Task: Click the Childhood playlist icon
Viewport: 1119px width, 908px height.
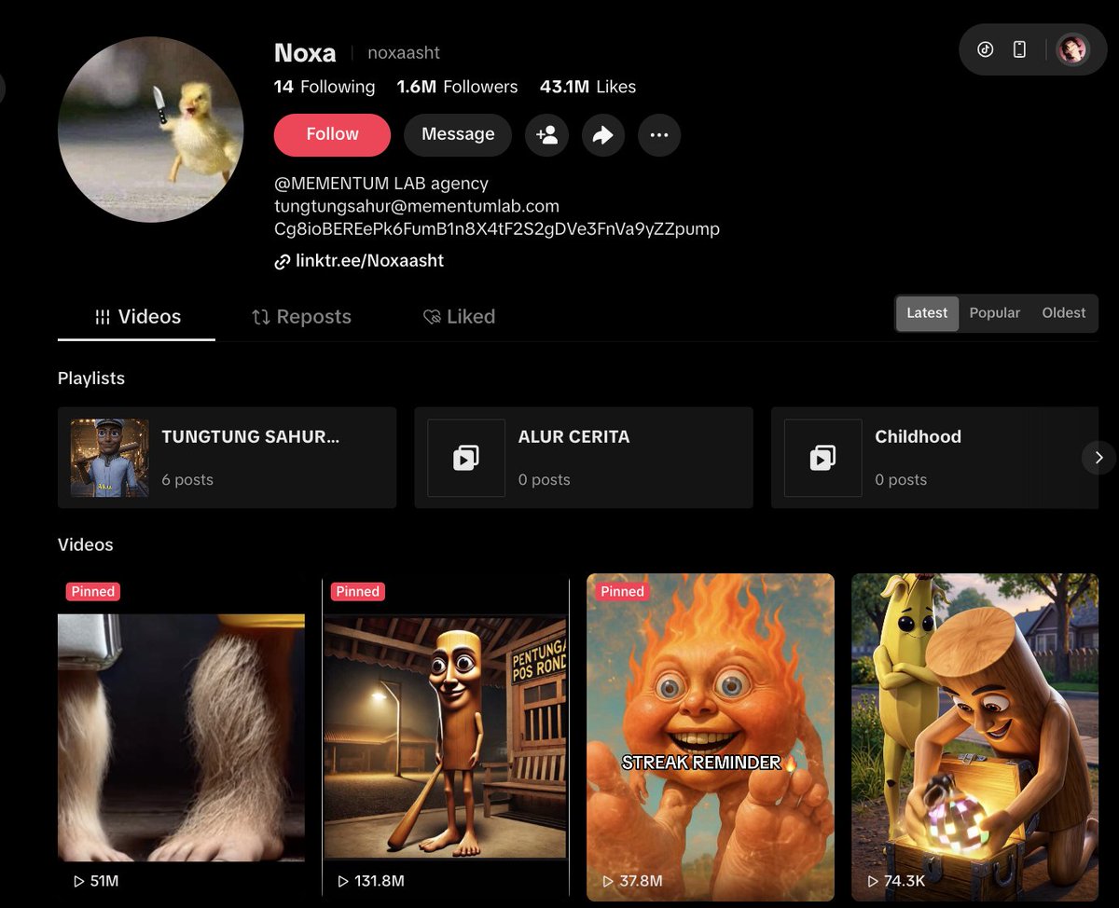Action: 822,458
